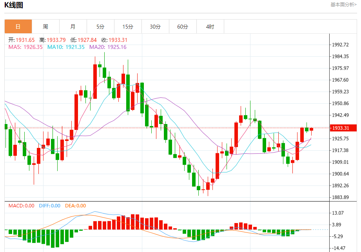Click the 1975.97 price axis label

click(x=340, y=68)
